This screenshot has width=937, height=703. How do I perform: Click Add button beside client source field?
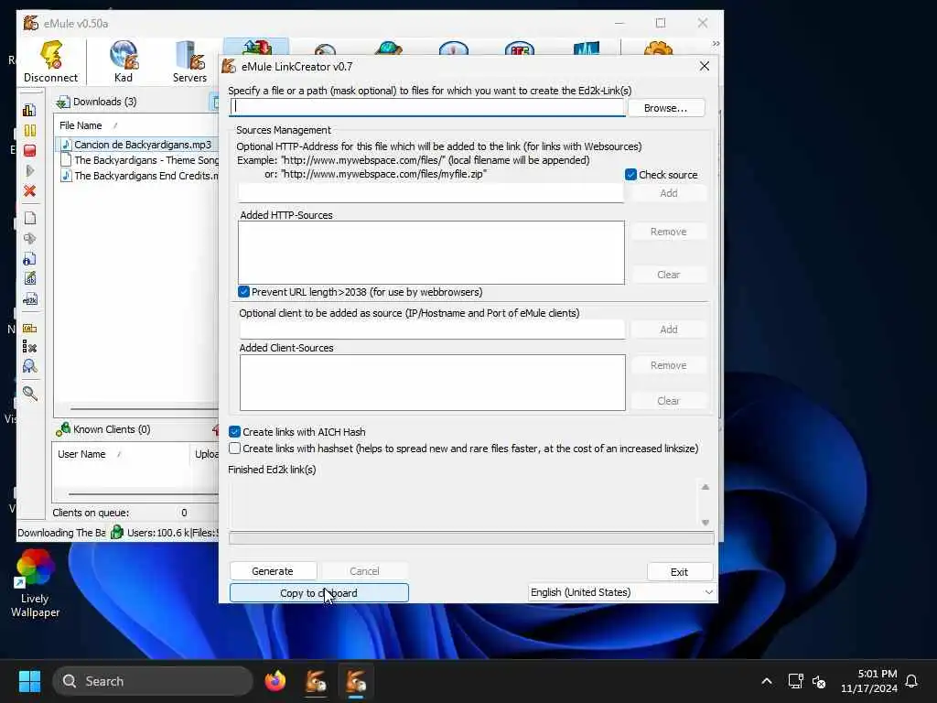(669, 330)
